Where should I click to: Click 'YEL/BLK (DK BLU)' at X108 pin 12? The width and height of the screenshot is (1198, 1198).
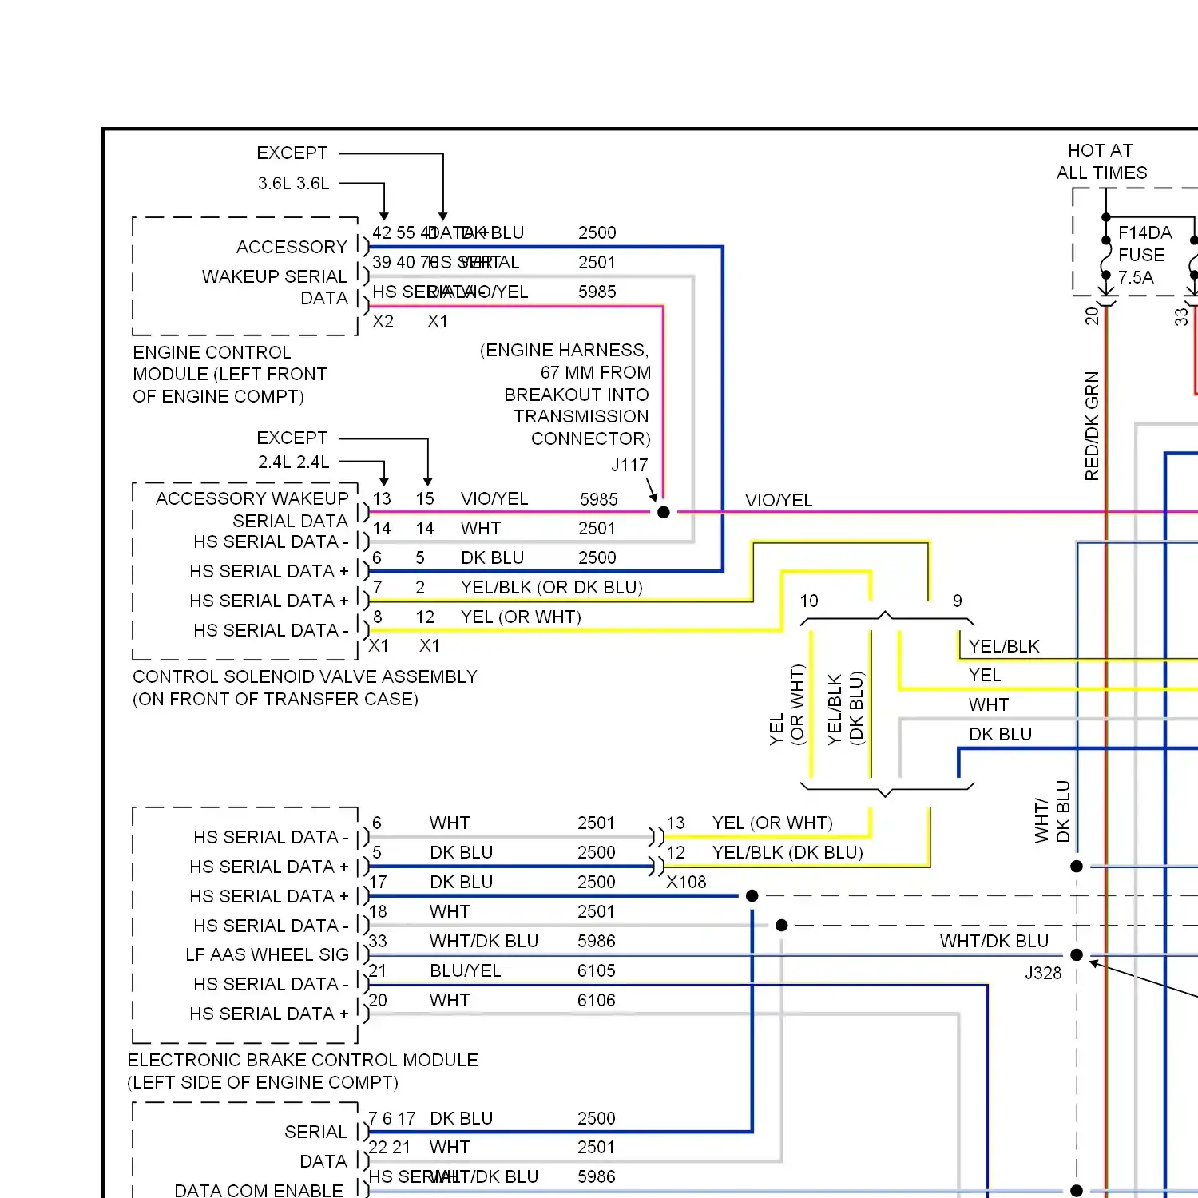787,852
